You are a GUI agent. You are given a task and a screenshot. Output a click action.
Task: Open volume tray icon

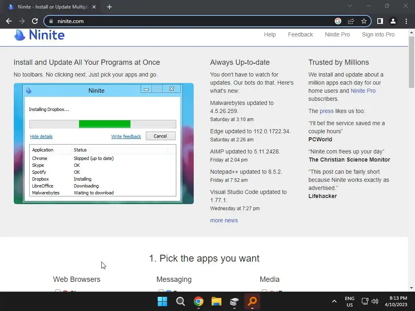pos(375,301)
